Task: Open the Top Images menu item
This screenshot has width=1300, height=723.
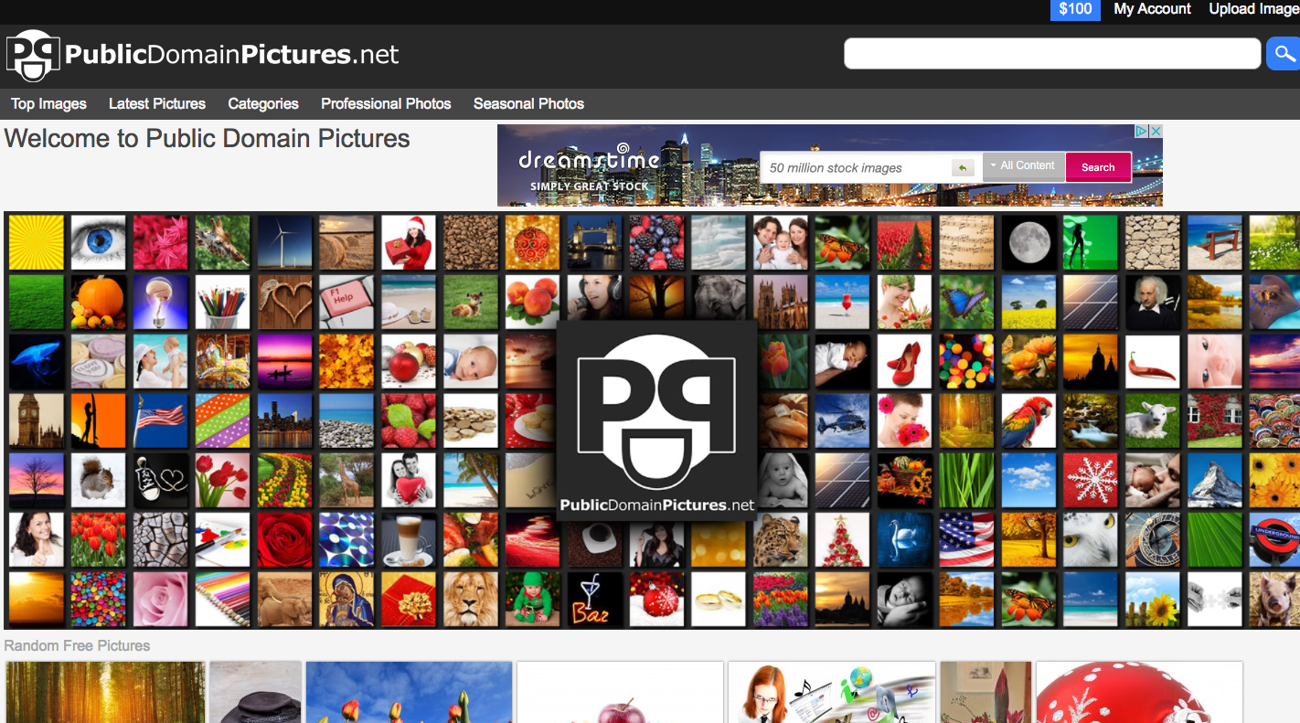Action: point(48,103)
